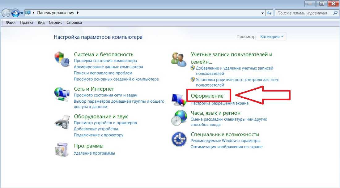The height and width of the screenshot is (188, 340).
Task: Open the Сервис menu
Action: pyautogui.click(x=56, y=22)
